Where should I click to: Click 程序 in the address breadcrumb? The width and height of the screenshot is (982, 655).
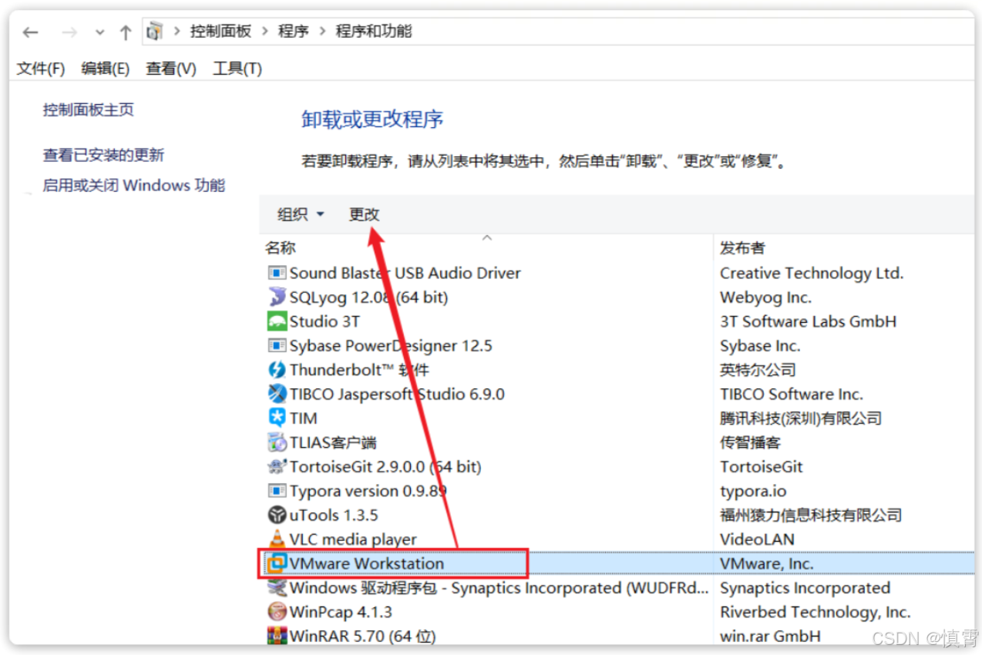coord(294,32)
